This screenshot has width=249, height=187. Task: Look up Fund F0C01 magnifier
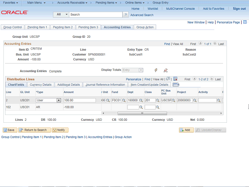pos(124,101)
